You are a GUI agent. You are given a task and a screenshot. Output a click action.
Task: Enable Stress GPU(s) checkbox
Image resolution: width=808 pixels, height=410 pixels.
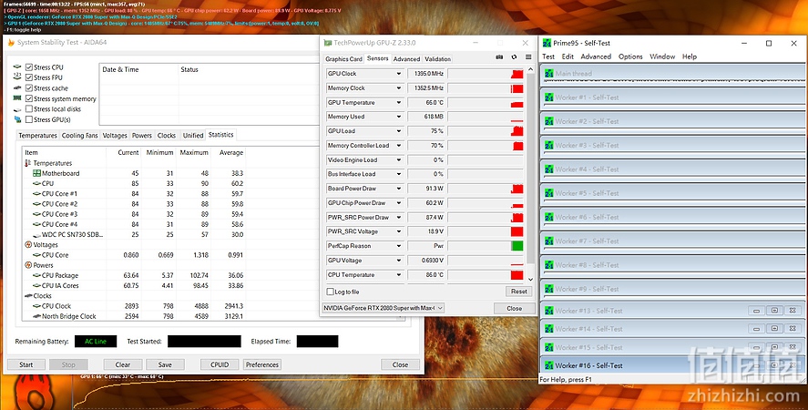29,119
